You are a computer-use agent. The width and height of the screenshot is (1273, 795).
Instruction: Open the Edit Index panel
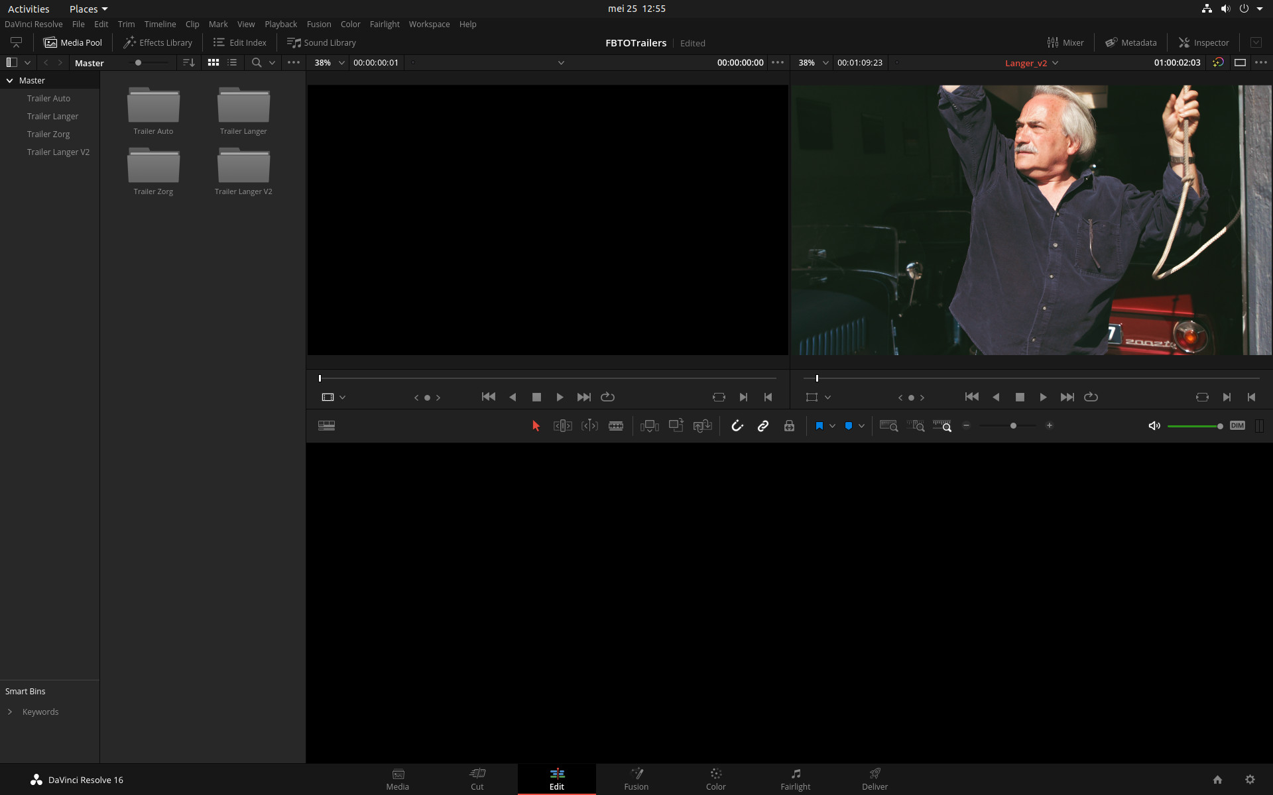pos(240,42)
